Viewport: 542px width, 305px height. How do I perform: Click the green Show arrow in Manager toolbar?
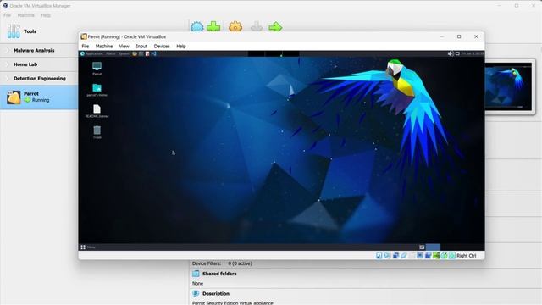tap(275, 26)
